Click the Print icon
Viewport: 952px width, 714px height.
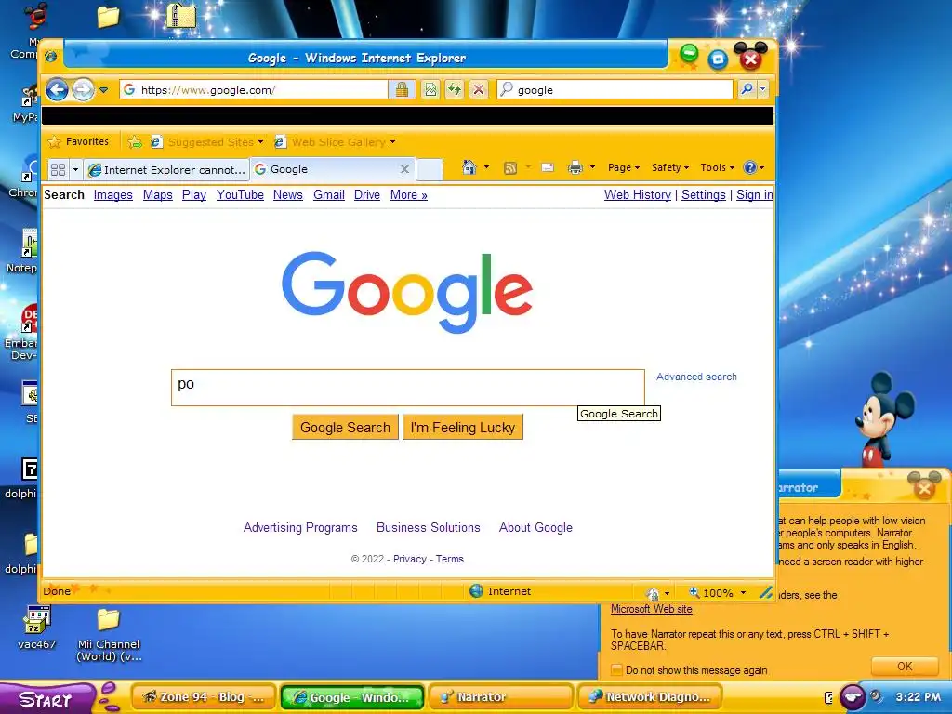(x=575, y=167)
